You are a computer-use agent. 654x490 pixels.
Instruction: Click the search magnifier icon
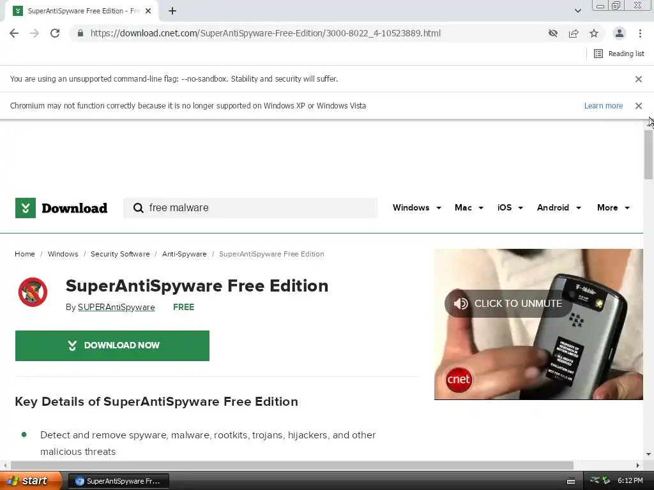pyautogui.click(x=139, y=208)
